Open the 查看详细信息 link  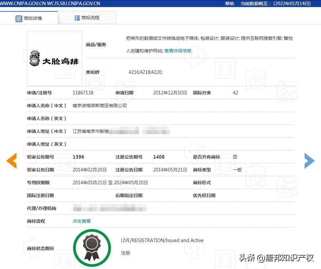point(178,51)
